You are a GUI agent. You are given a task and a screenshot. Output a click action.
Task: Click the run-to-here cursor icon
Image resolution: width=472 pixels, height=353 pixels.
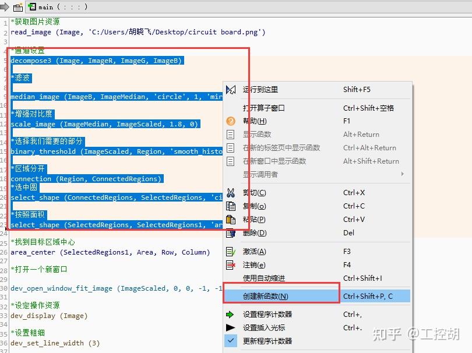231,89
